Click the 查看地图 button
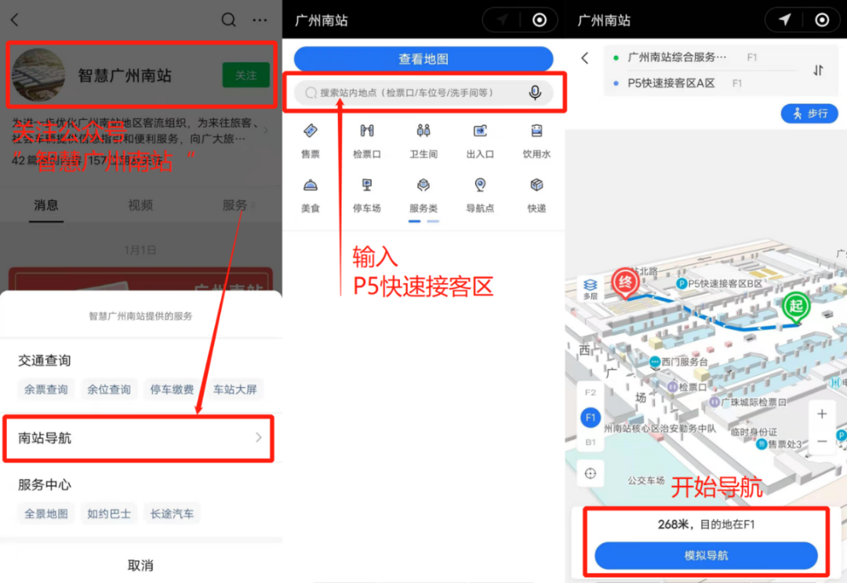 (x=423, y=59)
